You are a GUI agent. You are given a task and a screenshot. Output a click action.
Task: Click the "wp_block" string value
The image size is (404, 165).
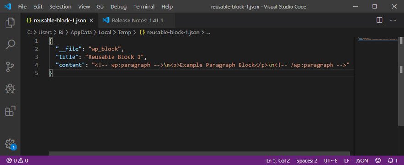click(x=104, y=49)
